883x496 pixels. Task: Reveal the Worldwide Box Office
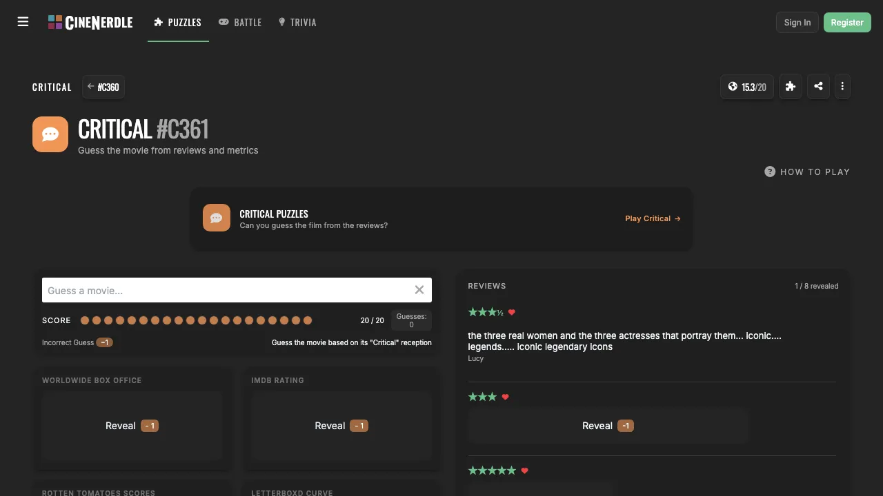pos(132,426)
